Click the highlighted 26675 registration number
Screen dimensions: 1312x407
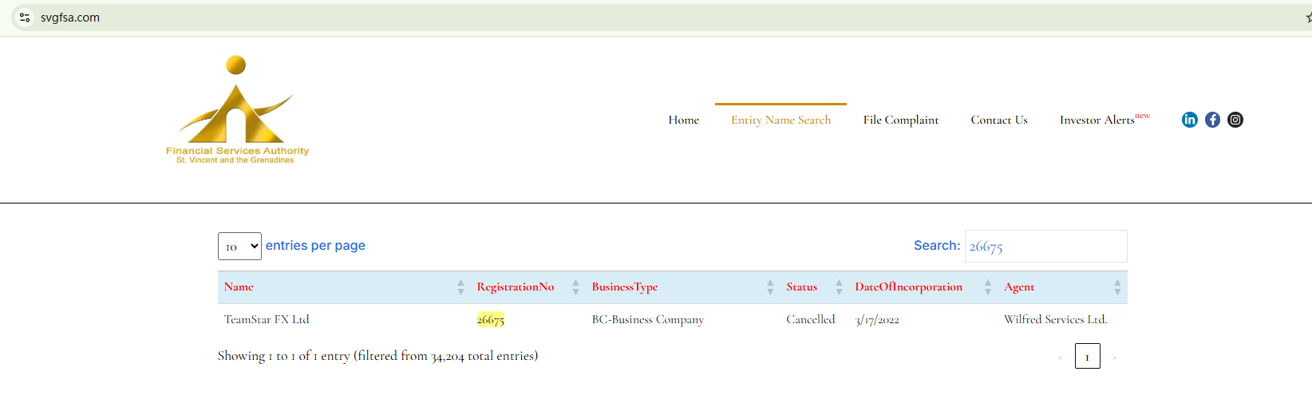(x=491, y=319)
